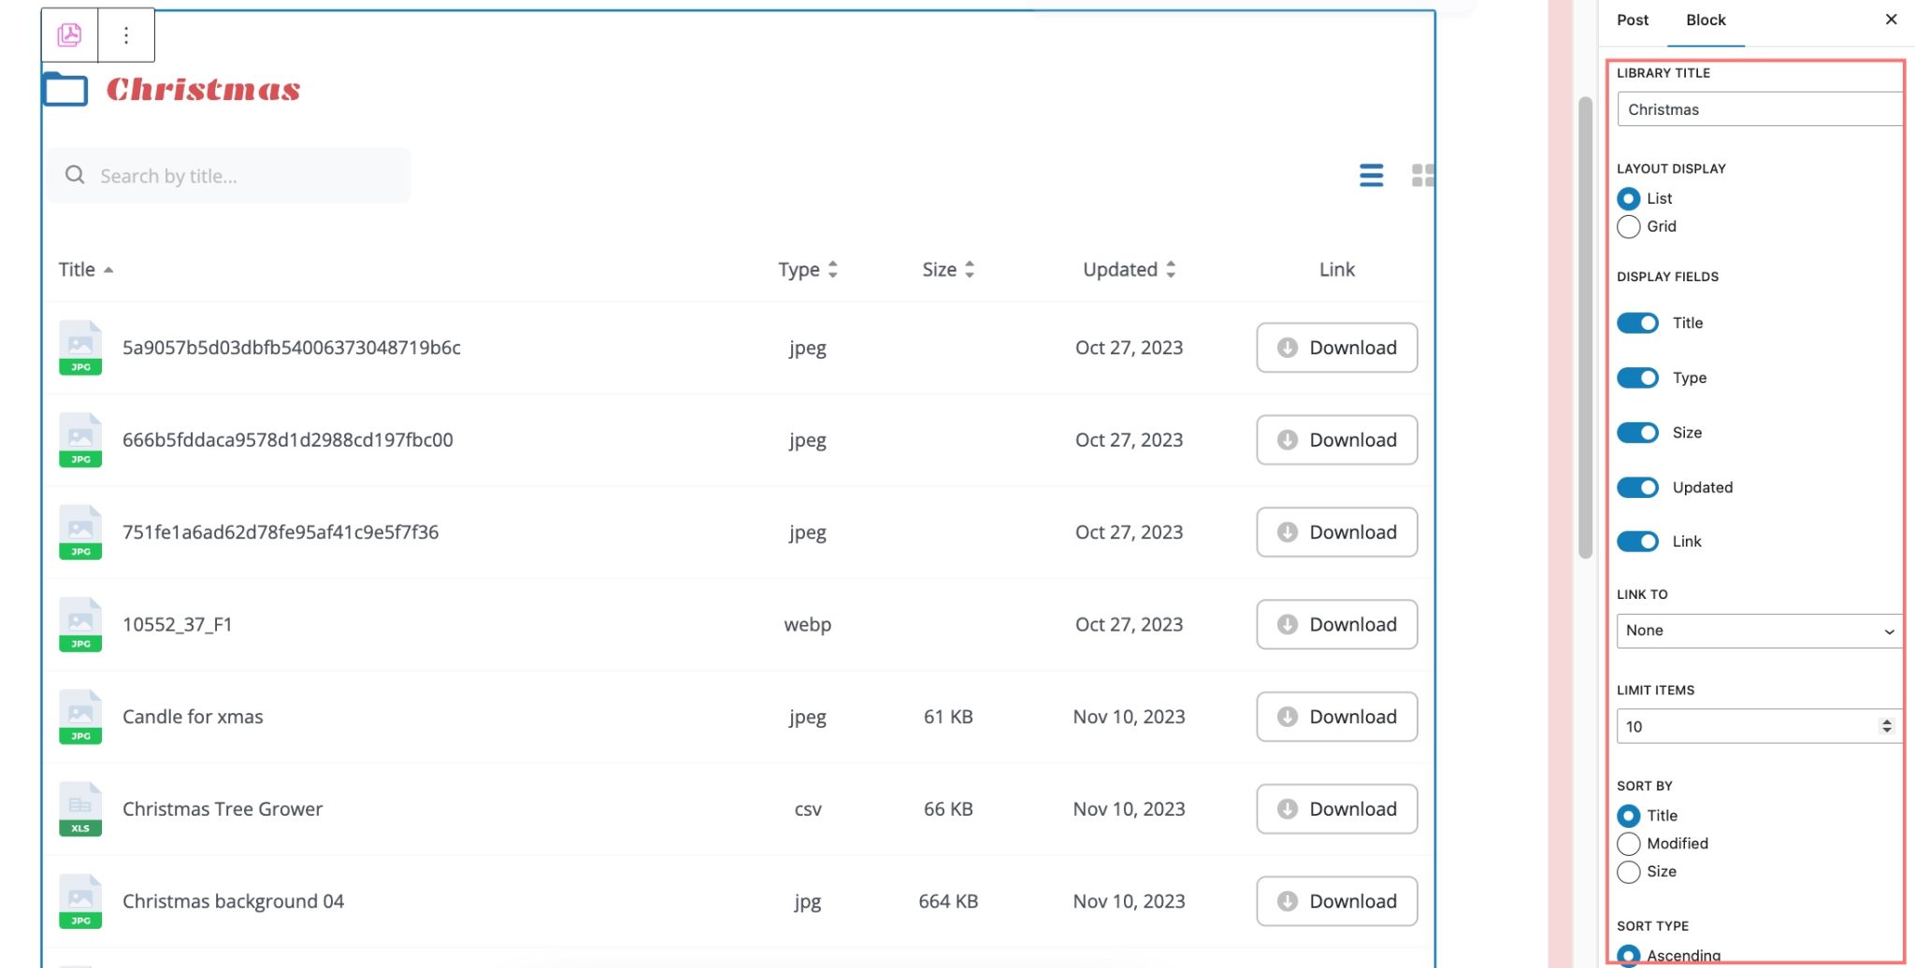Increase Limit Items with the stepper control
This screenshot has height=968, width=1915.
point(1888,720)
